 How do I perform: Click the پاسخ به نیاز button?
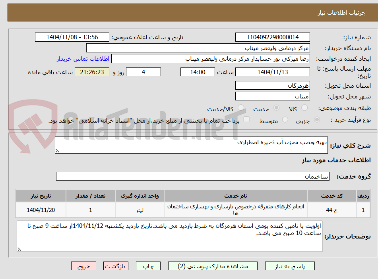point(290,266)
